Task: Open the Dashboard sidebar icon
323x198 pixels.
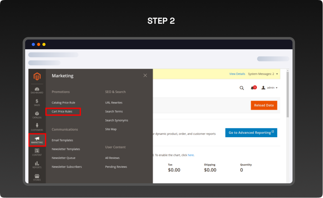Action: click(37, 90)
